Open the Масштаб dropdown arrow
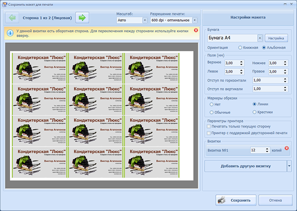This screenshot has height=211, width=297. point(145,20)
